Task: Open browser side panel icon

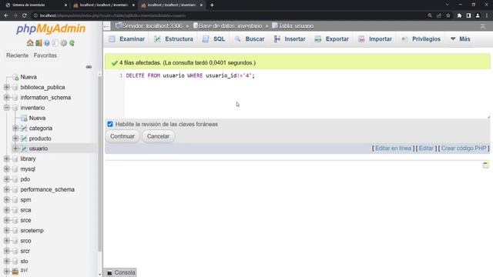Action: tap(468, 15)
